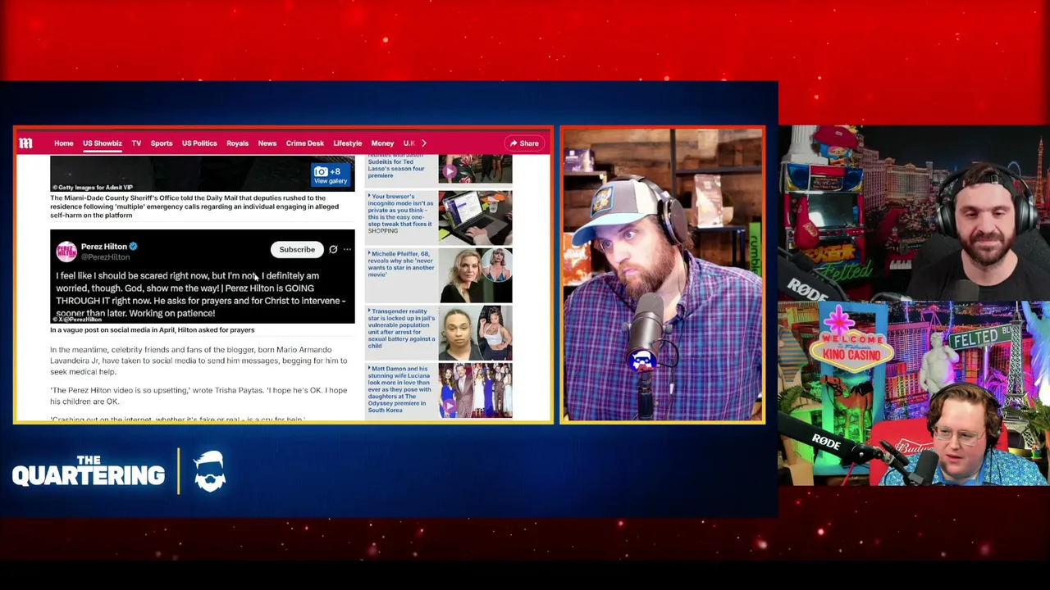Open the tweet's more options ellipsis

[347, 249]
